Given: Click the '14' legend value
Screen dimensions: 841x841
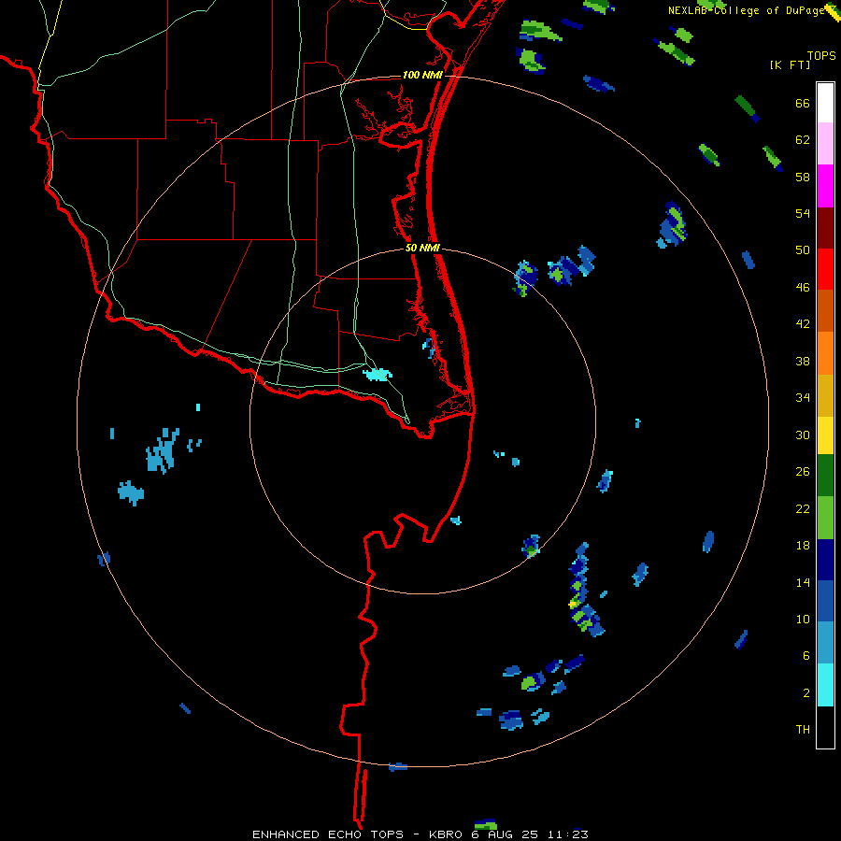Looking at the screenshot, I should click(803, 582).
